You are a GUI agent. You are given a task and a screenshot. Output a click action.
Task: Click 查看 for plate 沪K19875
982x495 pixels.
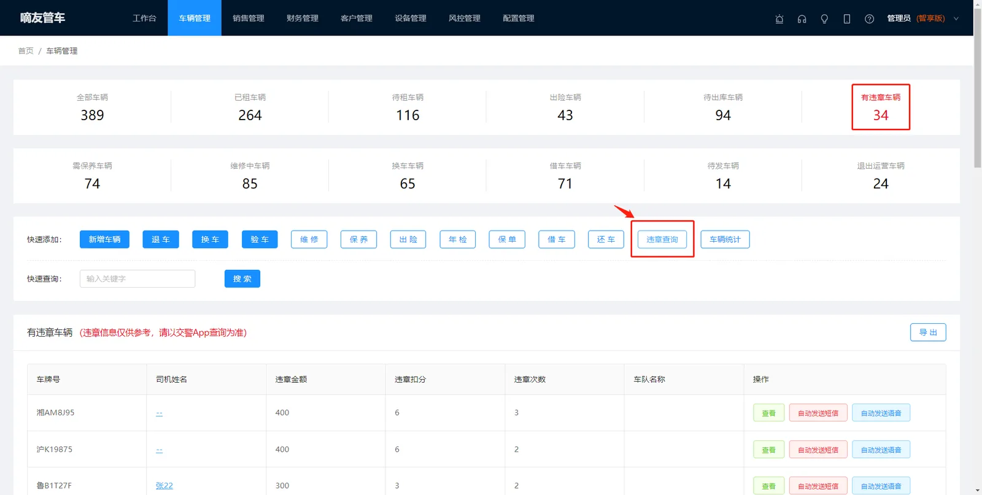[x=769, y=450]
